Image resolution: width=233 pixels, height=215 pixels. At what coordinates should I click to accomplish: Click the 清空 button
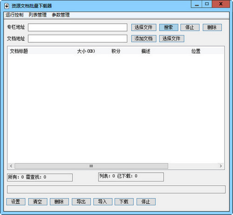point(38,202)
